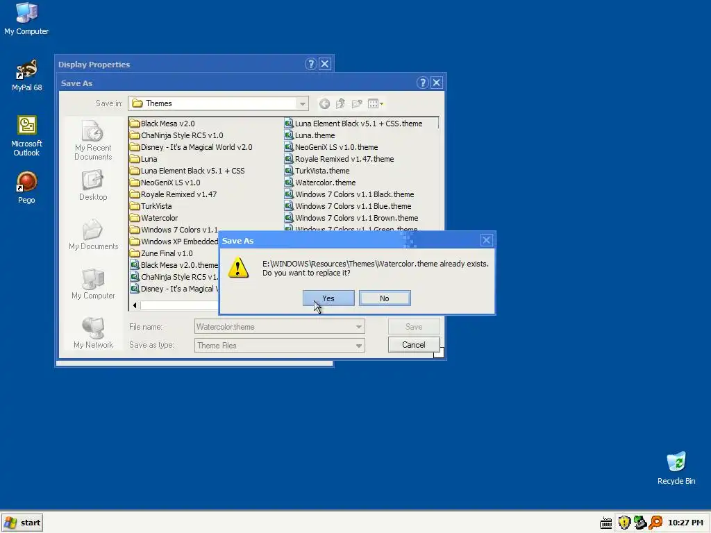Click Cancel in the Save As dialog

(414, 345)
